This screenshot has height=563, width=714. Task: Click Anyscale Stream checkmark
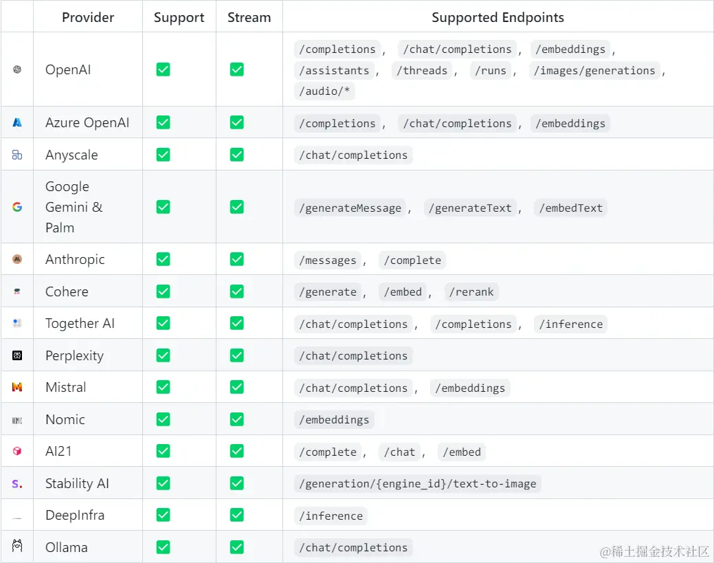pos(237,155)
